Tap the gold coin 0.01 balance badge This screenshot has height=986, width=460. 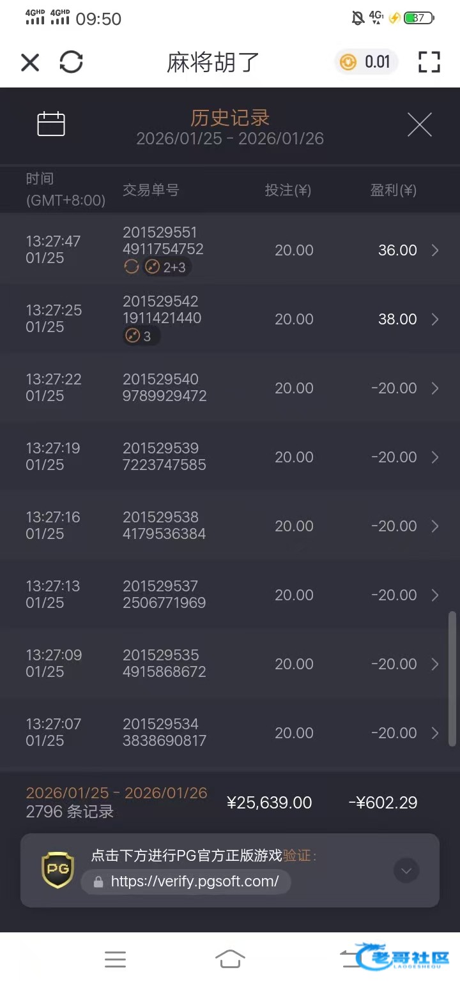coord(365,62)
